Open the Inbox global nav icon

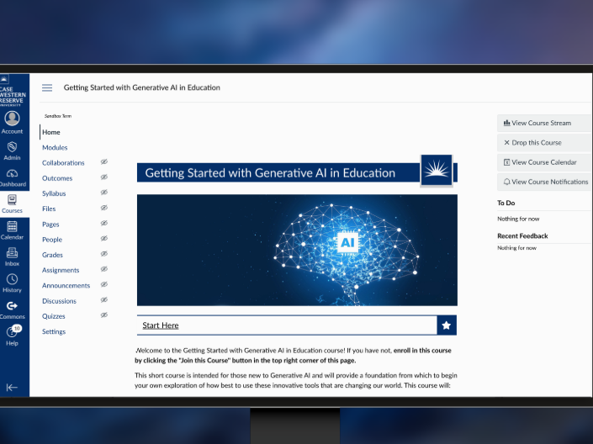(x=12, y=252)
